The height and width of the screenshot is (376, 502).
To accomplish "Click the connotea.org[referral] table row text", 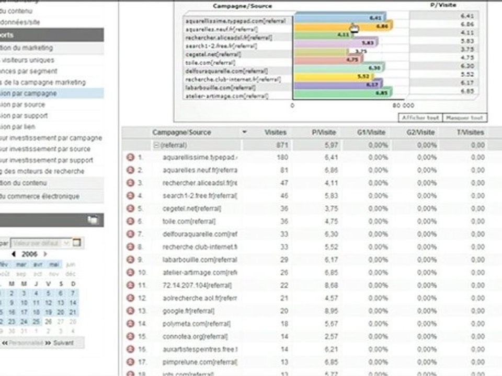I will [195, 336].
